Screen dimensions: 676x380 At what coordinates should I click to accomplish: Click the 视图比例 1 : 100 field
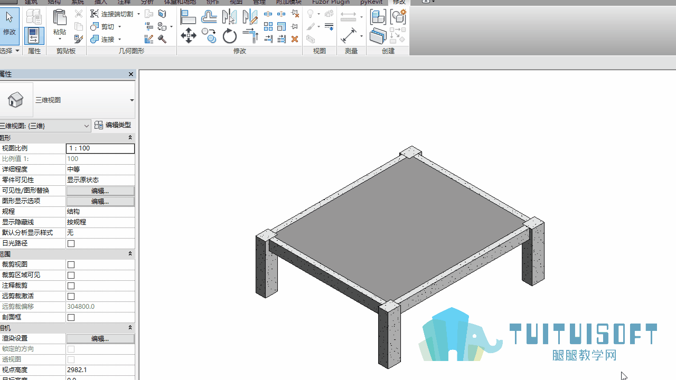coord(100,148)
